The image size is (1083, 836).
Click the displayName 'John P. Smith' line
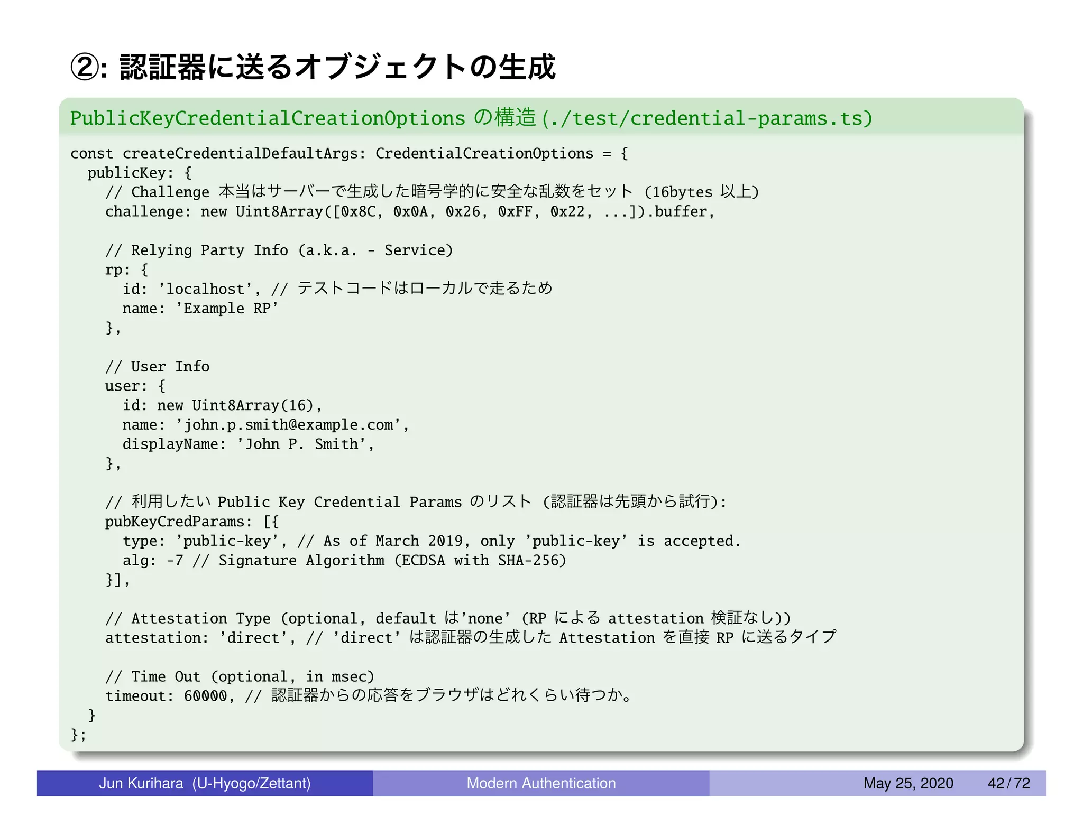249,444
